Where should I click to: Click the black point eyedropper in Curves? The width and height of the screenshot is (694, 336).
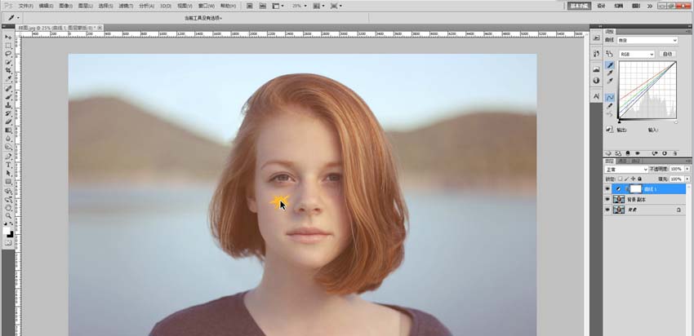[x=608, y=64]
